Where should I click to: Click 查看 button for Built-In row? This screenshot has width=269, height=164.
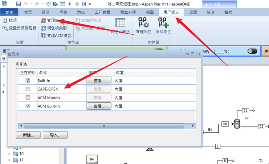tap(99, 80)
